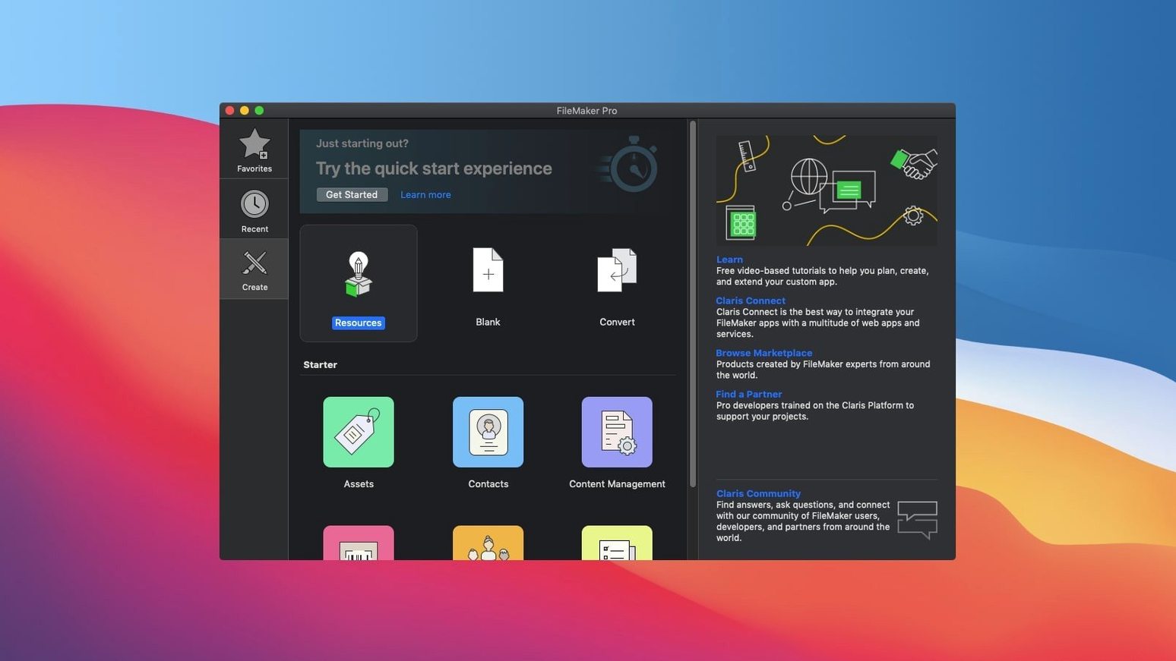Open the Learn more link

[x=425, y=195]
